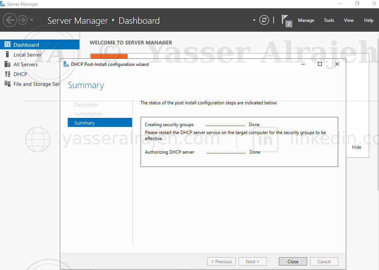Select the Summary wizard step
This screenshot has width=379, height=270.
coord(100,123)
